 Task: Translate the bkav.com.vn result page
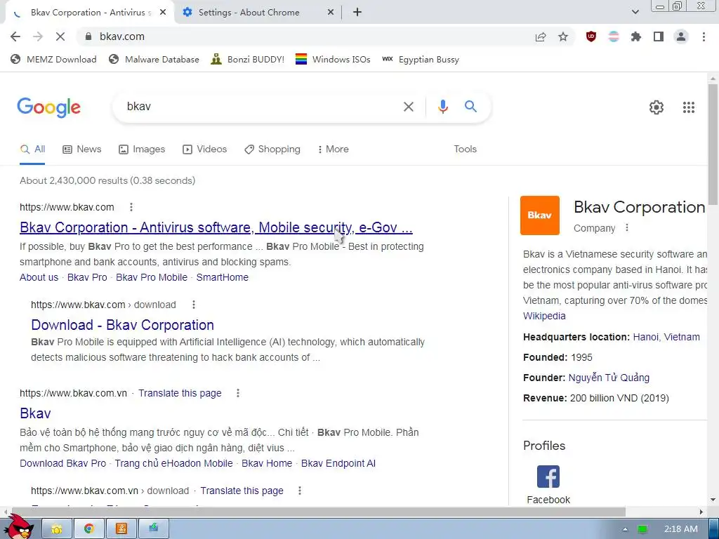click(180, 393)
